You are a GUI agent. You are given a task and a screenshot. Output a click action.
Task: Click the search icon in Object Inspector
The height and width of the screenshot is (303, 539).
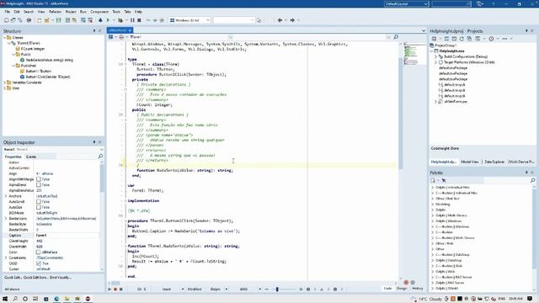[x=100, y=157]
